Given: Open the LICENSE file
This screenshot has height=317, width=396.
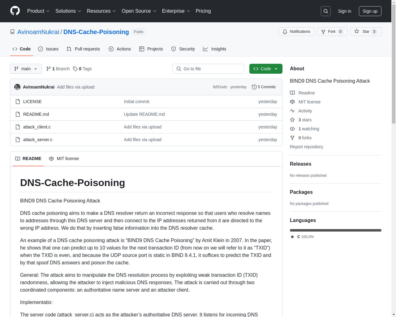Looking at the screenshot, I should click(x=32, y=102).
